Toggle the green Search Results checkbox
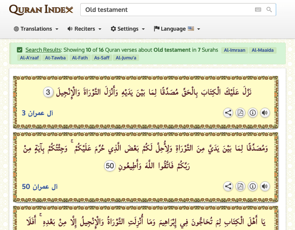The height and width of the screenshot is (230, 295). 20,50
